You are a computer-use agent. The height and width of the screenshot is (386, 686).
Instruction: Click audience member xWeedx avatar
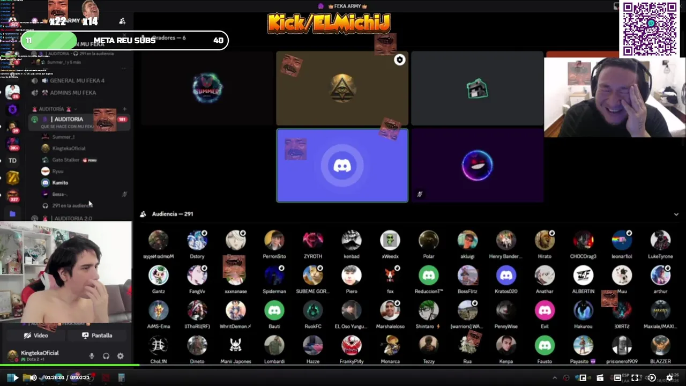[x=390, y=241]
